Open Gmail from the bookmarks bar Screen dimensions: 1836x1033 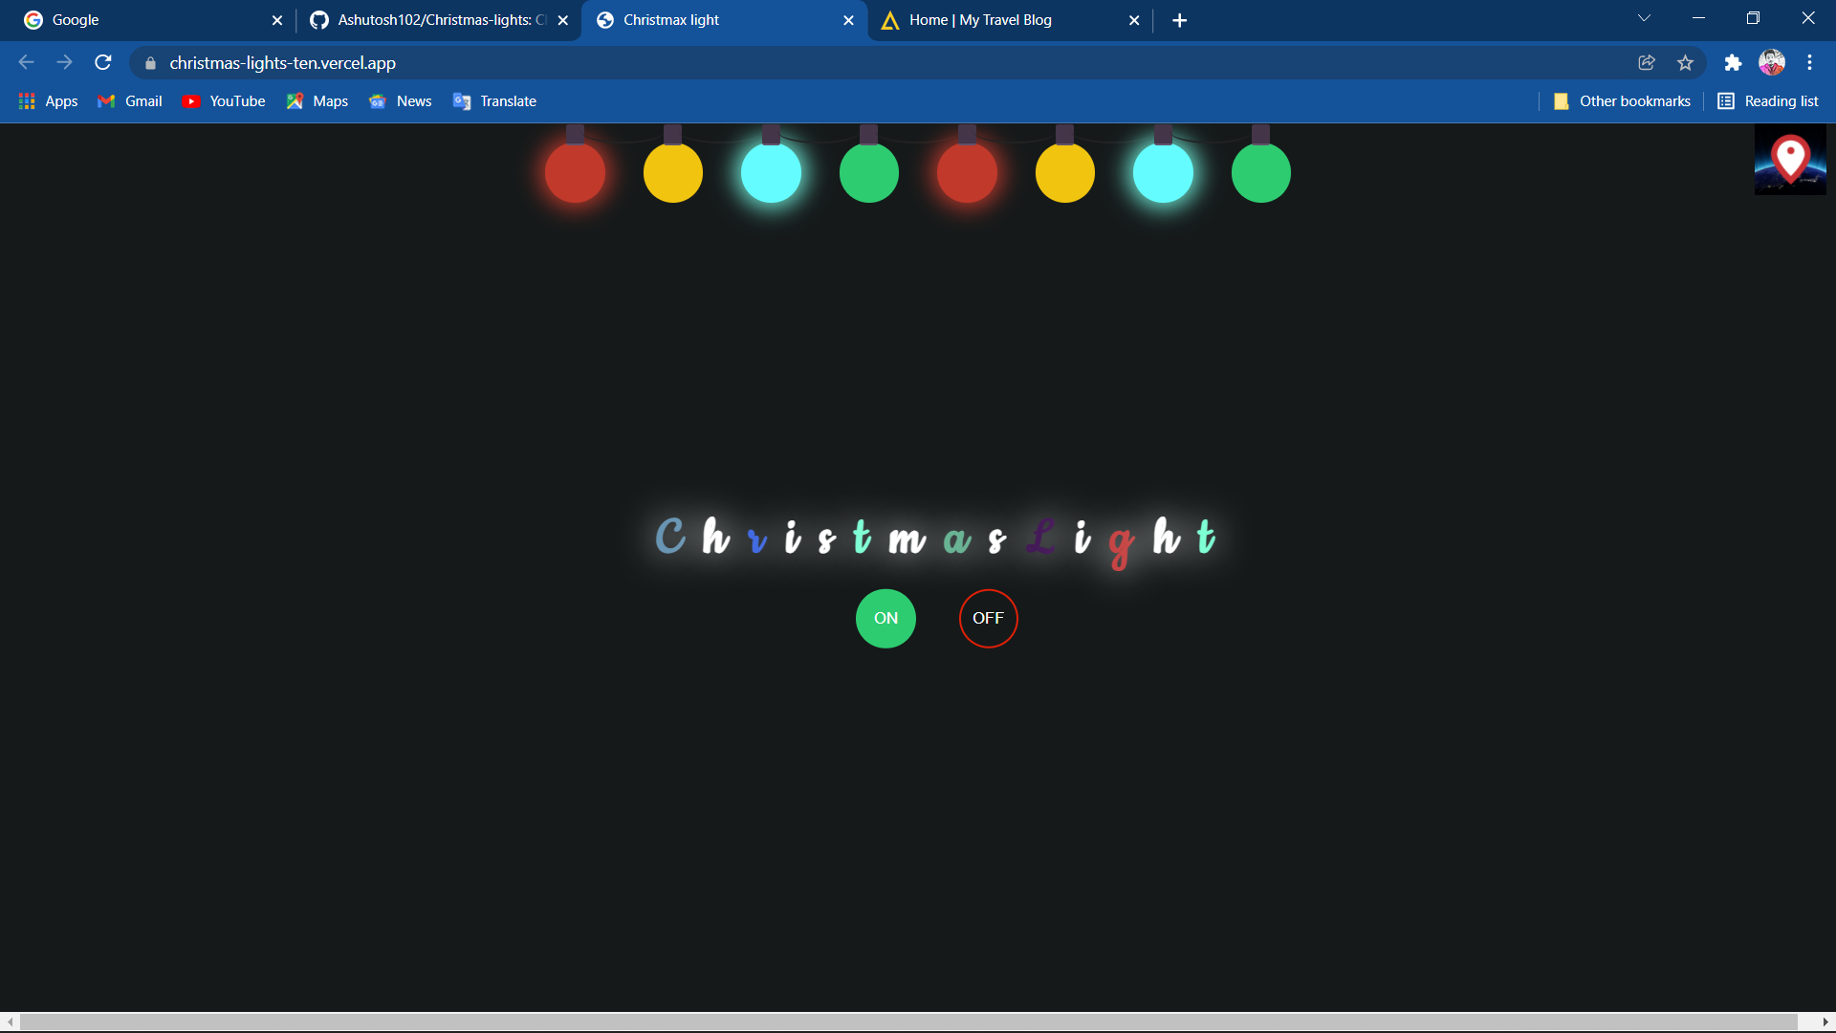click(128, 100)
